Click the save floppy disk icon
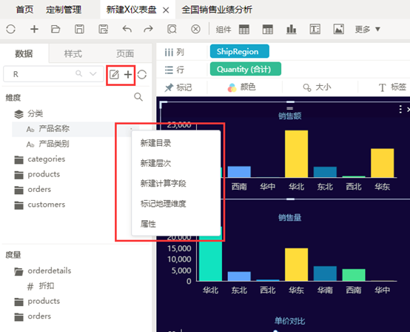This screenshot has width=410, height=332. 79,29
